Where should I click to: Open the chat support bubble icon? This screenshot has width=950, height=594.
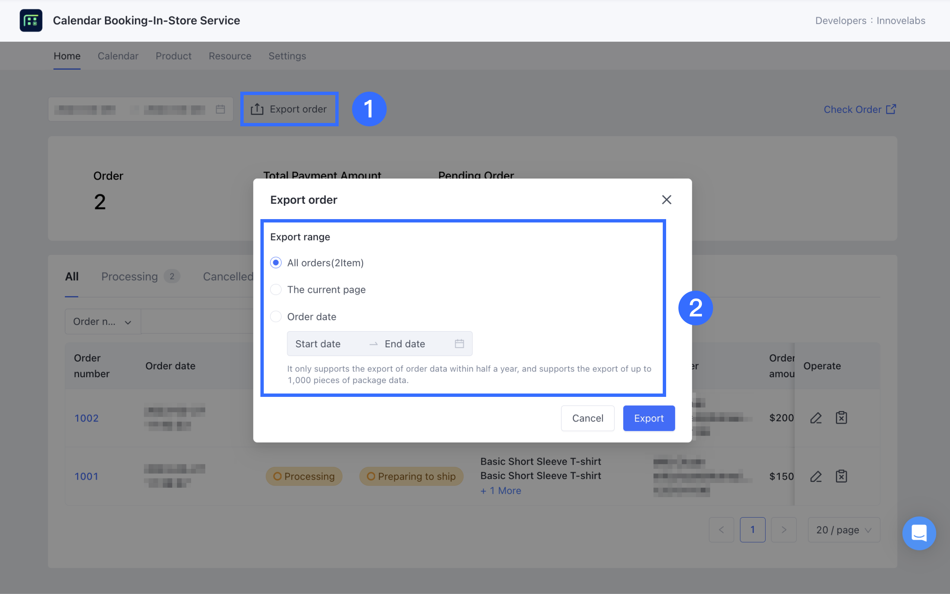click(x=919, y=533)
